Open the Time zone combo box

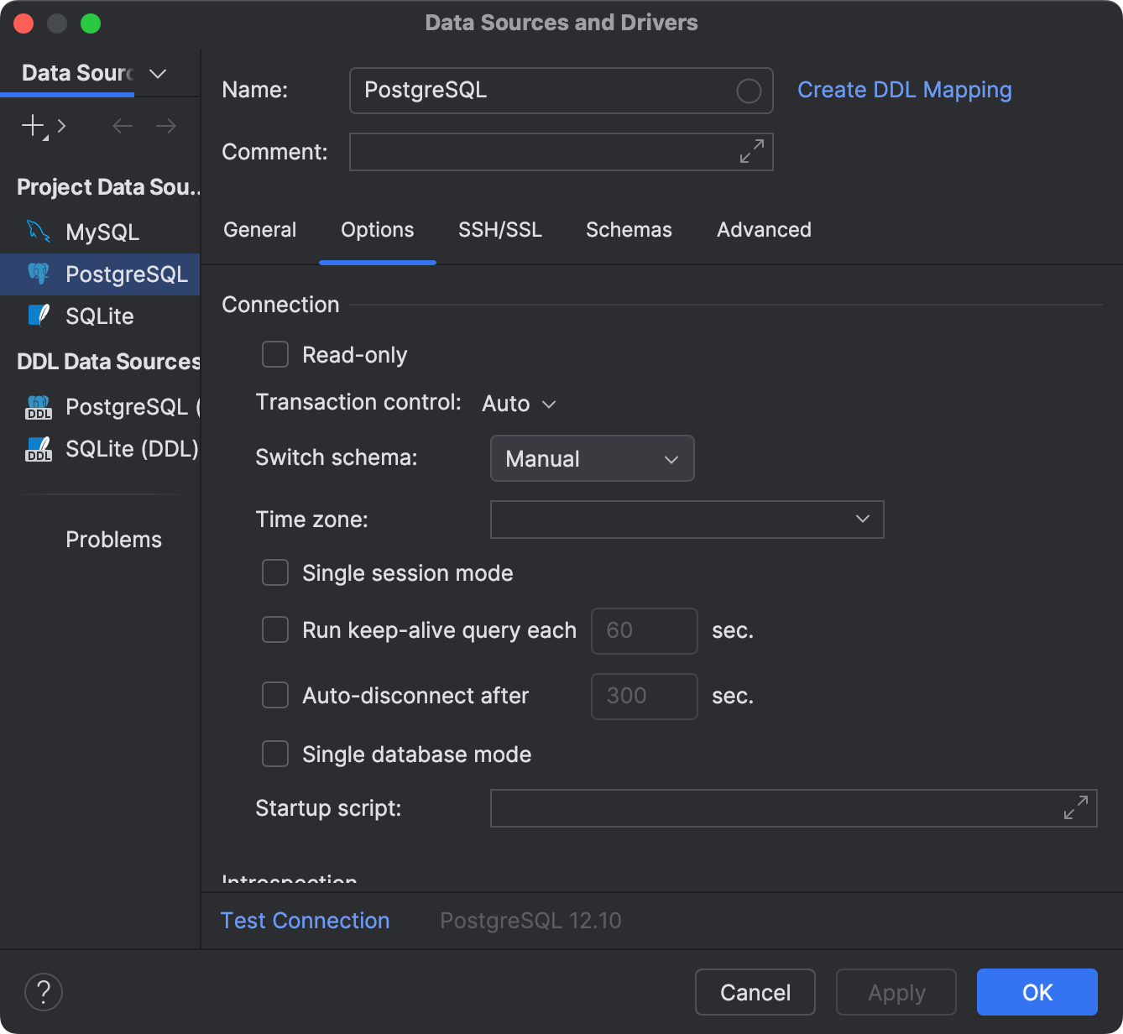[687, 520]
